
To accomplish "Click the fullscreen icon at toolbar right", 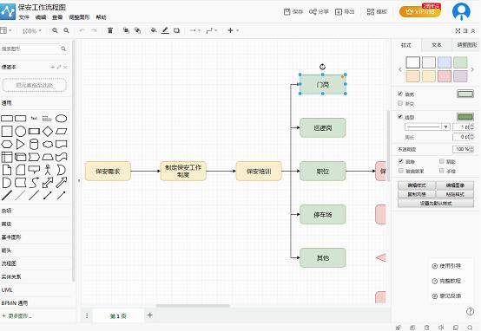I will pyautogui.click(x=458, y=30).
